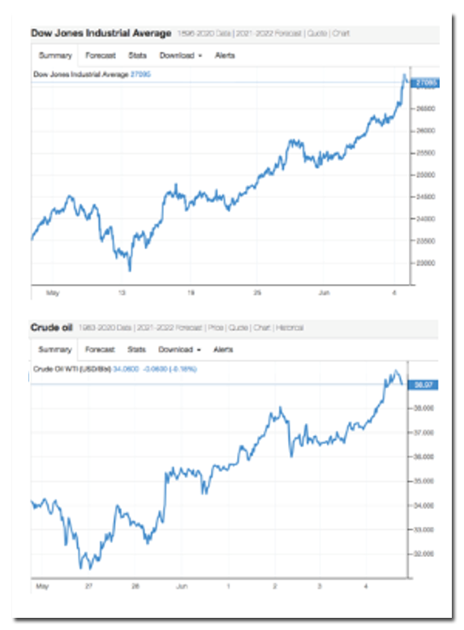Select the Summary tab above the Crude oil chart
Viewport: 464px width, 630px height.
click(x=54, y=350)
